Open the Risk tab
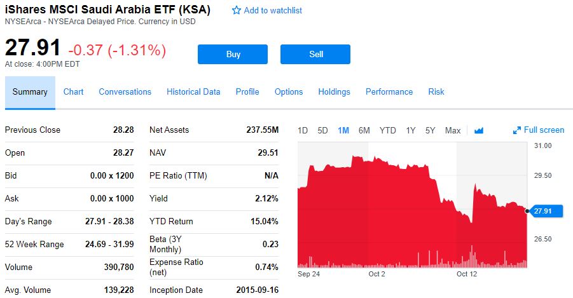This screenshot has width=573, height=298. tap(436, 92)
